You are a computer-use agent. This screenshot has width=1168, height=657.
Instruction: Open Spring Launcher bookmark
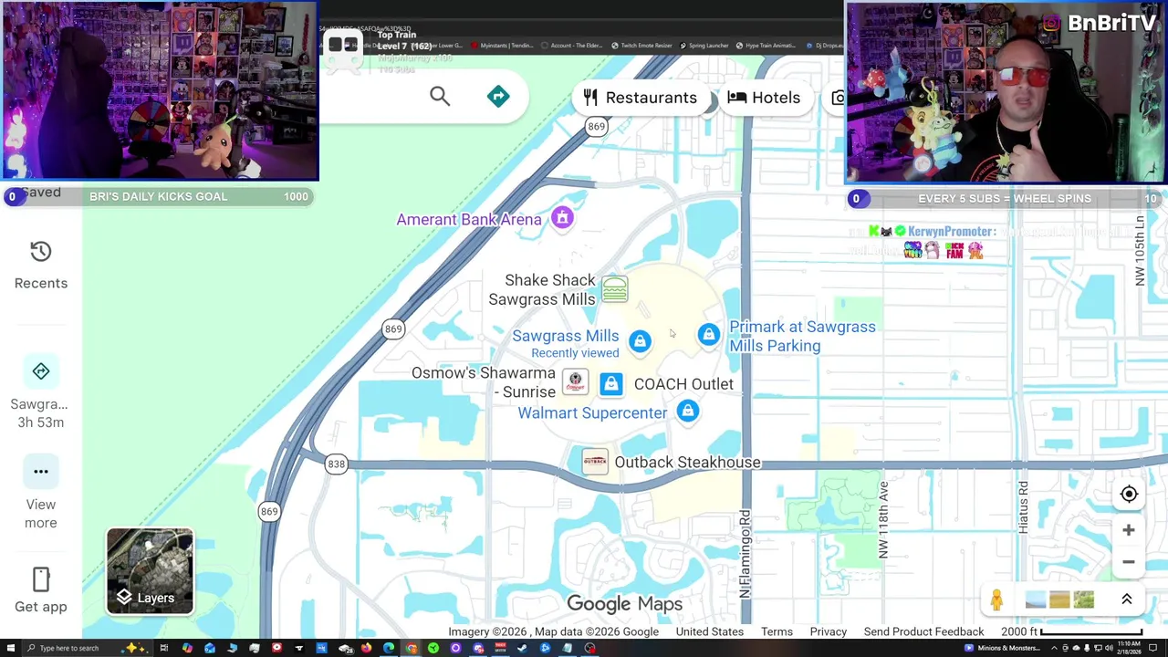click(703, 46)
